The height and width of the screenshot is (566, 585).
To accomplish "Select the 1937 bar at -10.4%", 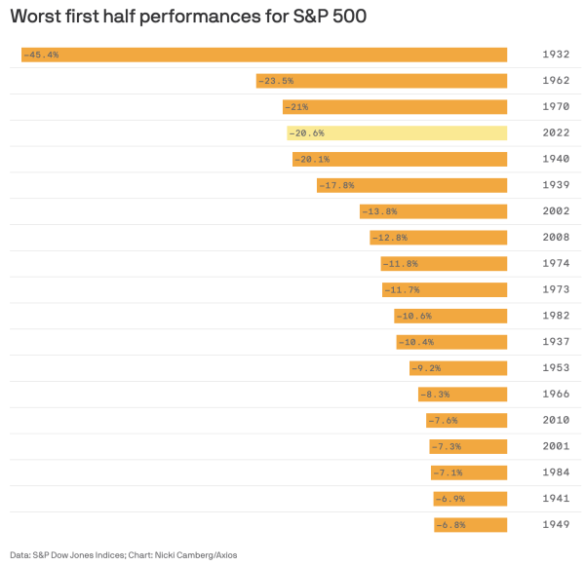I will pyautogui.click(x=452, y=342).
